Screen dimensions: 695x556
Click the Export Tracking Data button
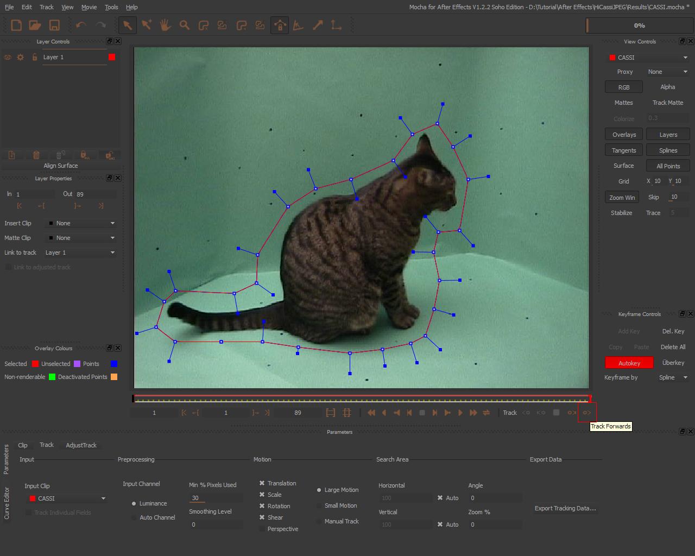(x=565, y=508)
